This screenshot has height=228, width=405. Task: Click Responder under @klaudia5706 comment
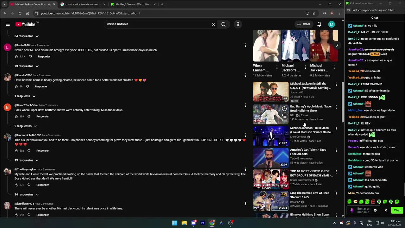click(x=41, y=86)
